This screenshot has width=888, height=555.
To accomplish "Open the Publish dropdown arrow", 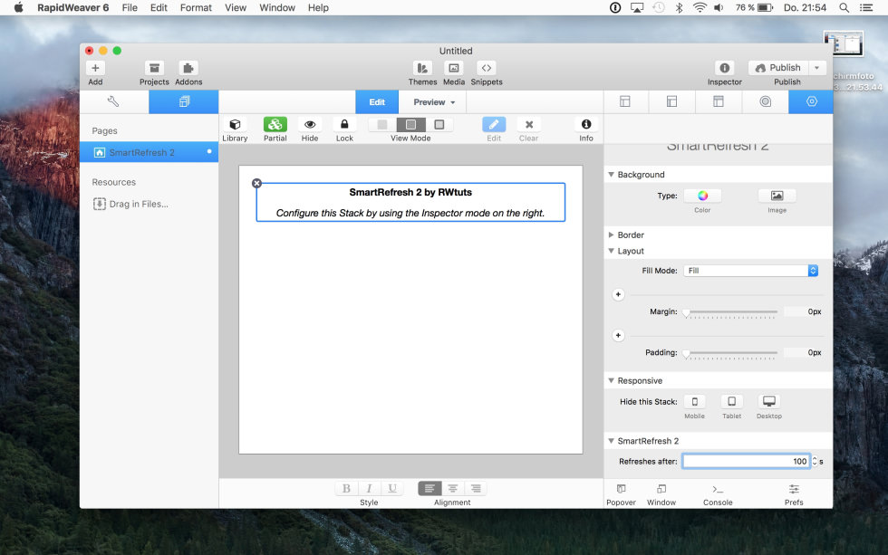I will [x=816, y=68].
